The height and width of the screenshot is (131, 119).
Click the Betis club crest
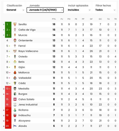coord(15,62)
